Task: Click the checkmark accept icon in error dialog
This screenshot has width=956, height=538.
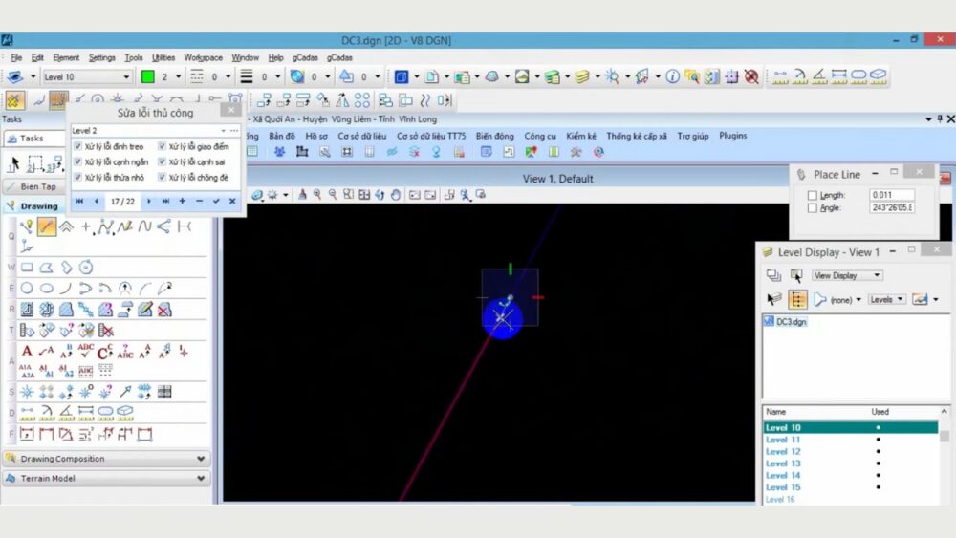Action: [216, 202]
